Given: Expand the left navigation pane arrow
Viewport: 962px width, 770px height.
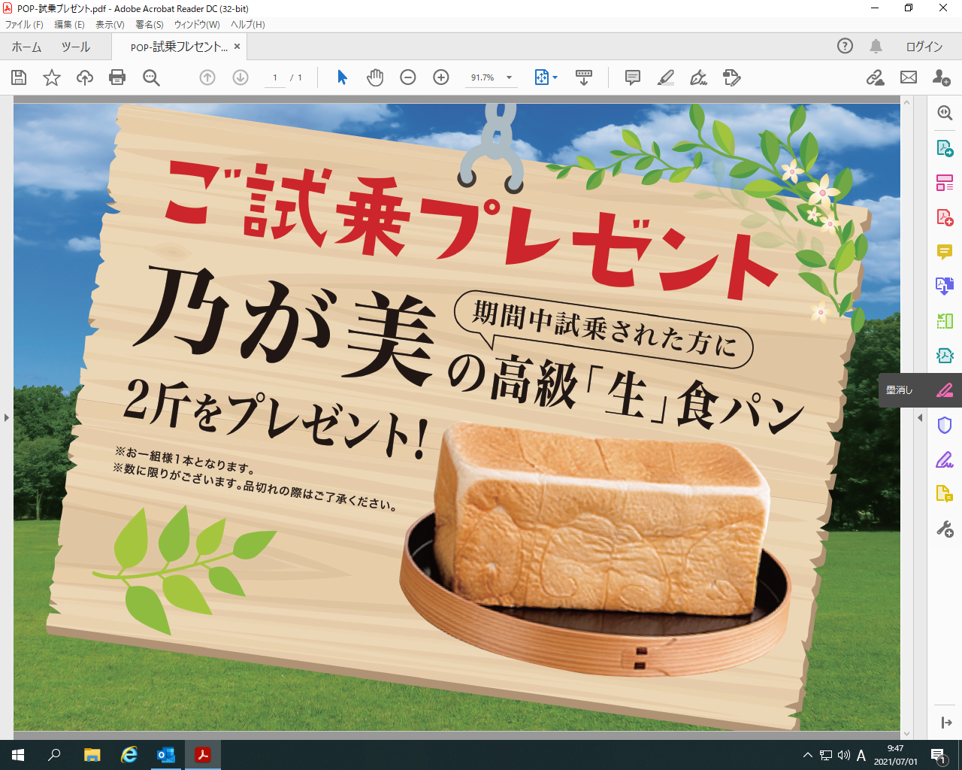Looking at the screenshot, I should (x=7, y=417).
